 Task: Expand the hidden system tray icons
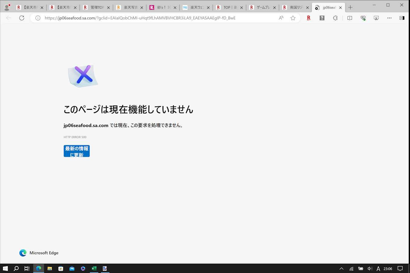click(x=341, y=268)
